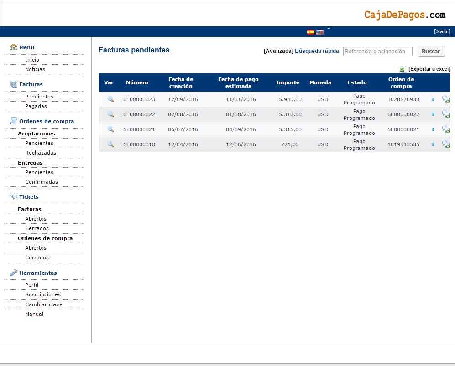455x366 pixels.
Task: Click purchase order 1019343535 cell
Action: (x=403, y=144)
